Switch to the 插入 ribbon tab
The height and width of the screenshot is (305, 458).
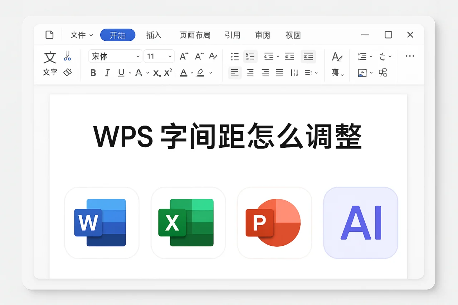point(154,35)
